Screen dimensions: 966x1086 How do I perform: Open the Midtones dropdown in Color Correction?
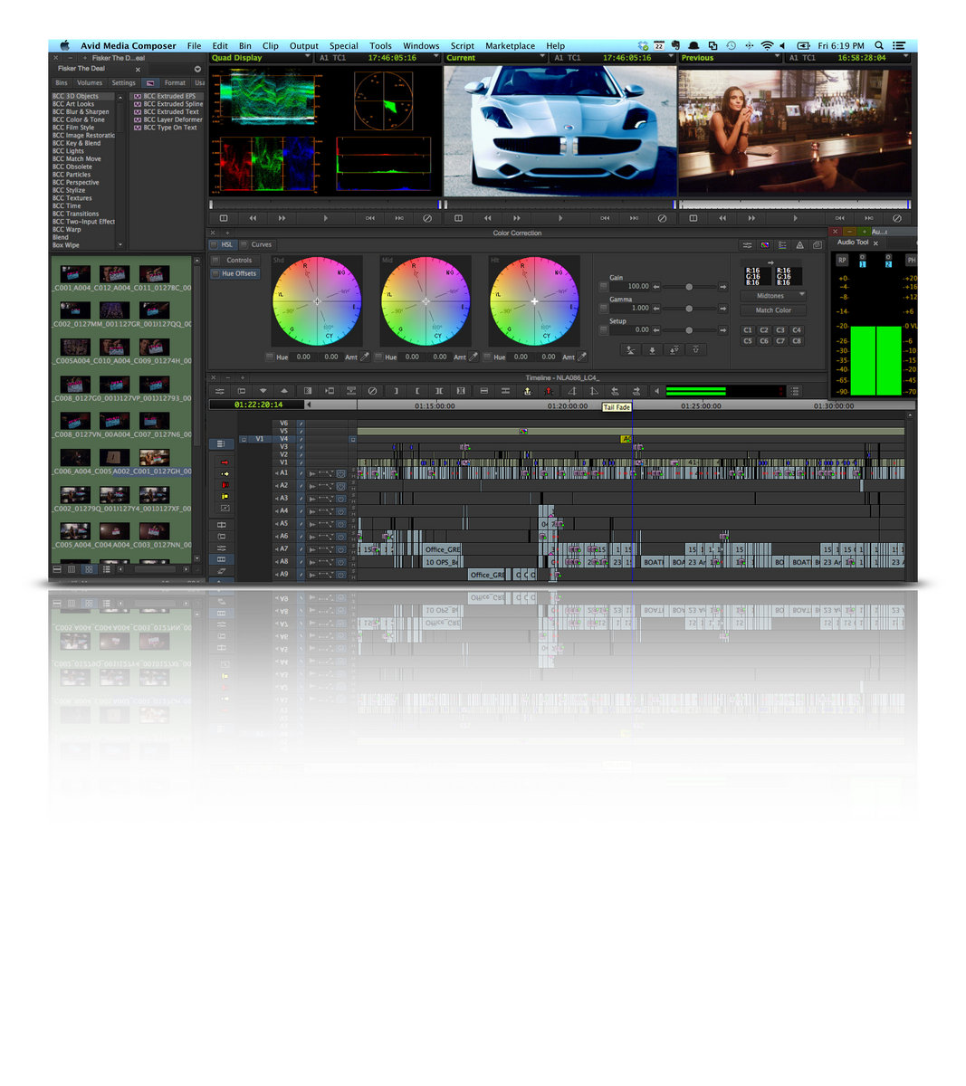click(x=774, y=296)
